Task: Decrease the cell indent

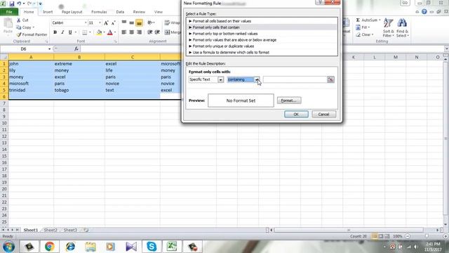Action: coord(149,32)
